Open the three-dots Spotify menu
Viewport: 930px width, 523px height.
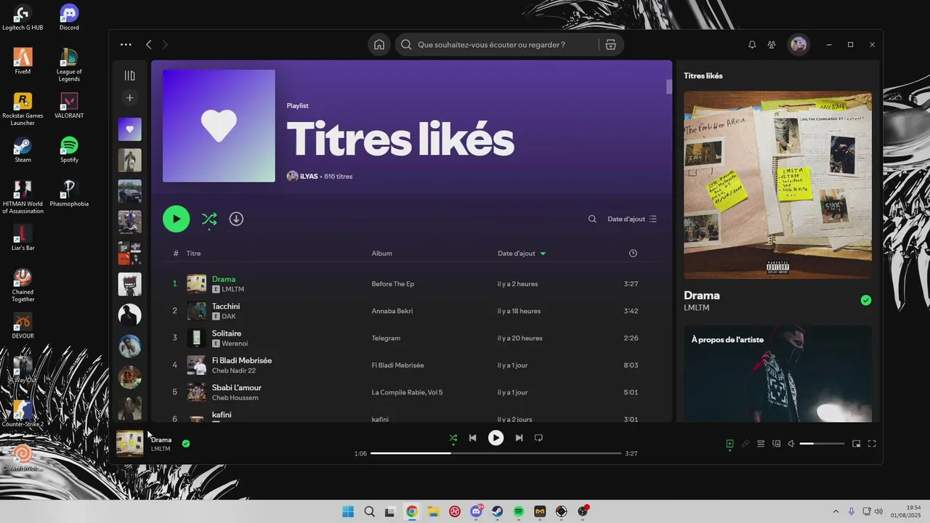pos(126,45)
